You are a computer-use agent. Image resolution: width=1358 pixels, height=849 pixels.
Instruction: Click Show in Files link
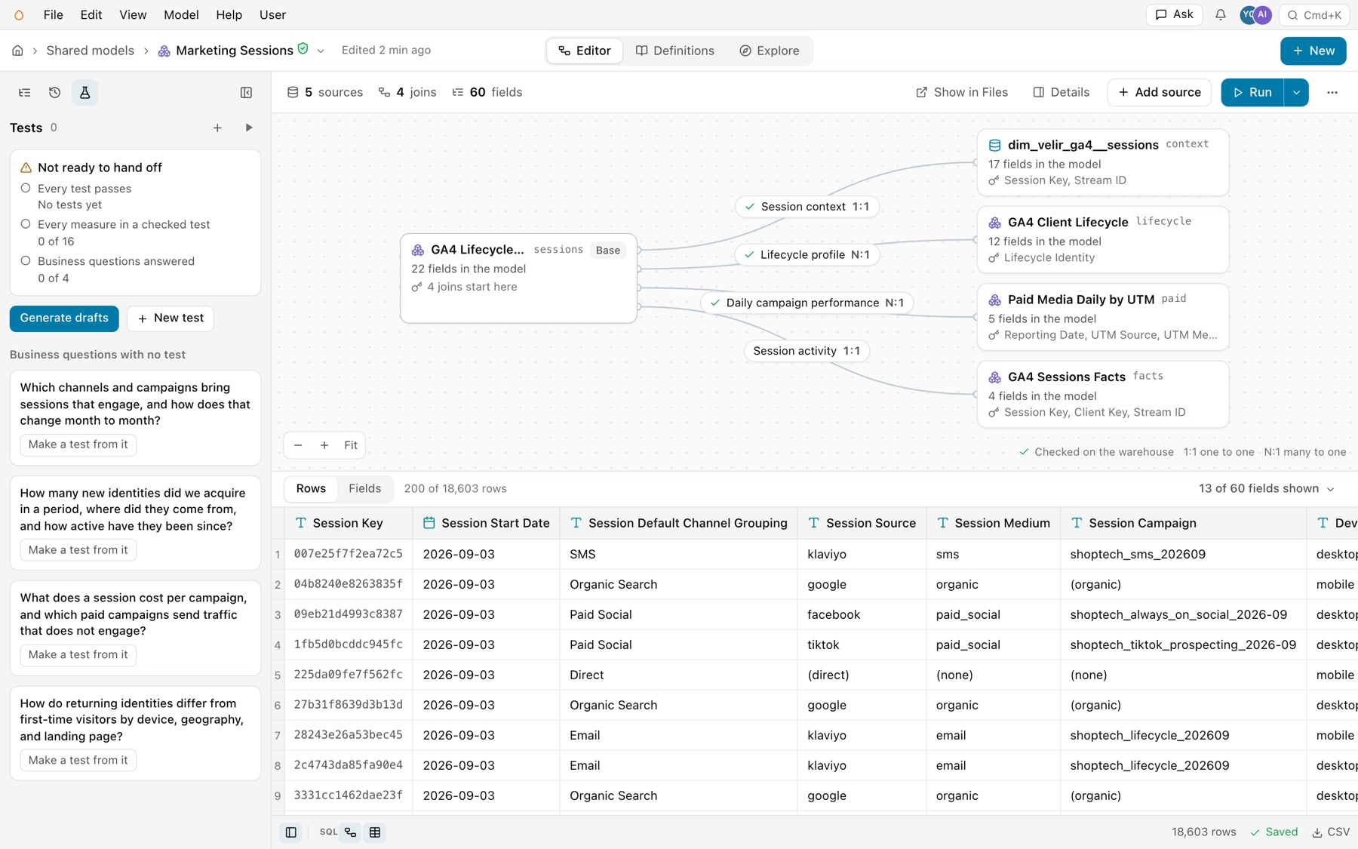click(x=962, y=92)
